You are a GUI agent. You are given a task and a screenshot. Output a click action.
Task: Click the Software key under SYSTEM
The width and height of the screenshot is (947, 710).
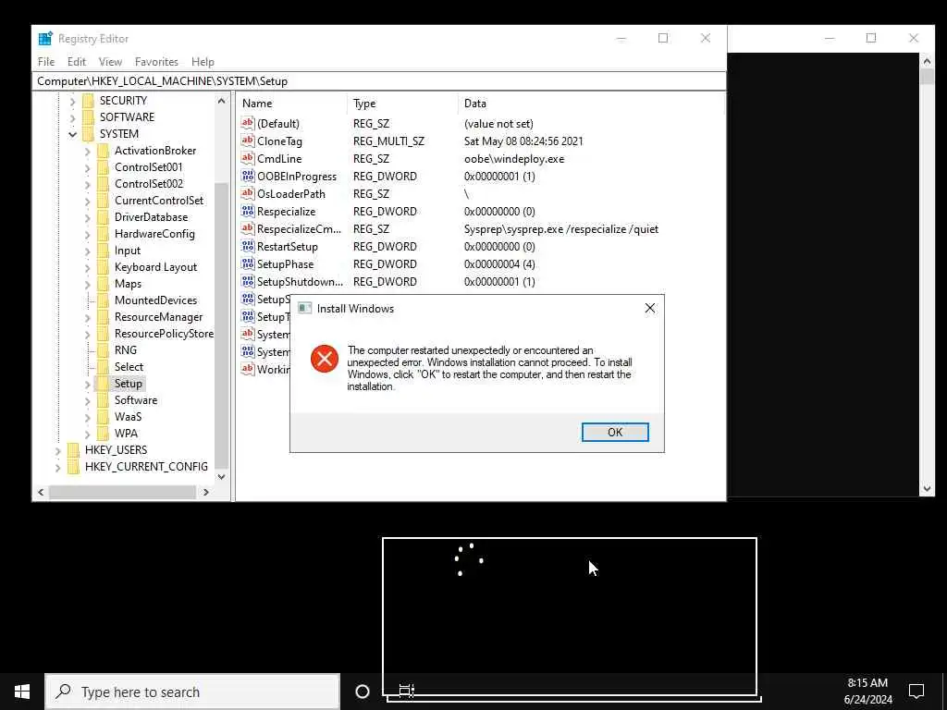[x=136, y=400]
